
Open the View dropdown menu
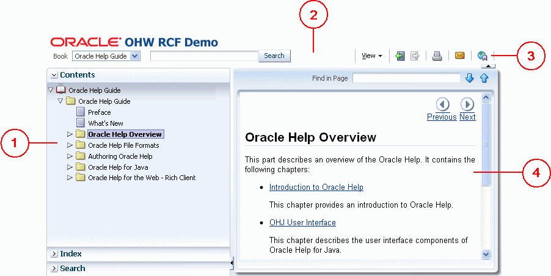click(x=372, y=56)
